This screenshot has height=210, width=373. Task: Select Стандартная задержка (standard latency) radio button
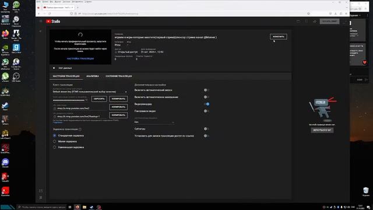tap(54, 135)
